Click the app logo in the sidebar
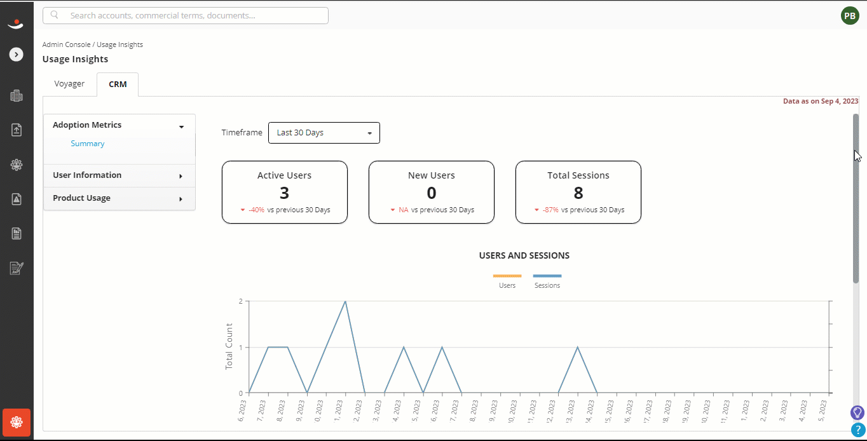This screenshot has width=867, height=441. (16, 24)
